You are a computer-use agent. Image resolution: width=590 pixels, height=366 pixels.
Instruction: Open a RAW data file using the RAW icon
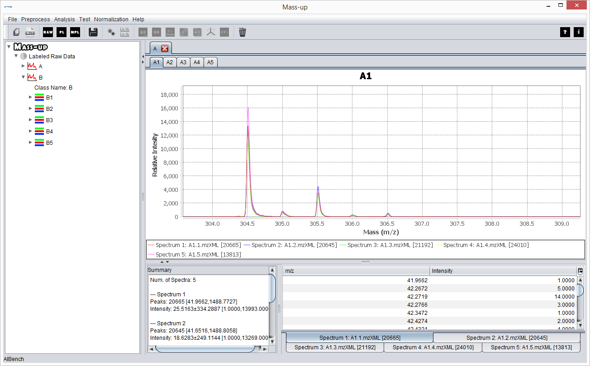pyautogui.click(x=48, y=32)
